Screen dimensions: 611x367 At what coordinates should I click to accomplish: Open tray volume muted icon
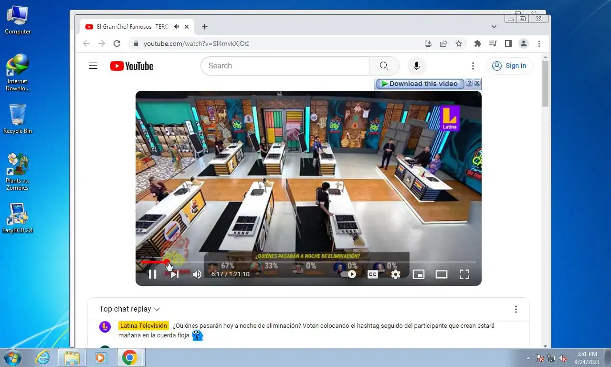click(x=563, y=358)
